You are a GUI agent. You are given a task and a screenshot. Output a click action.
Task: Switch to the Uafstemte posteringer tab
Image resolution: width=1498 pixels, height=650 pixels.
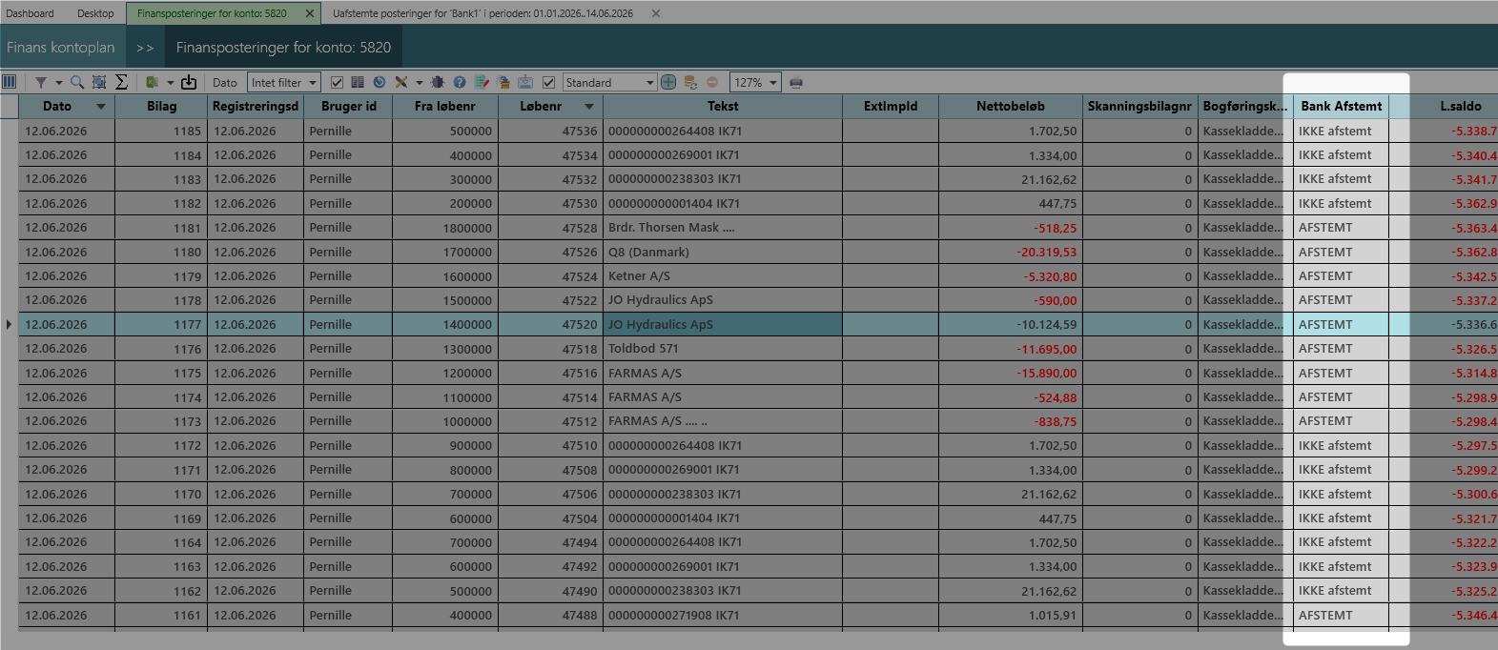[x=482, y=13]
